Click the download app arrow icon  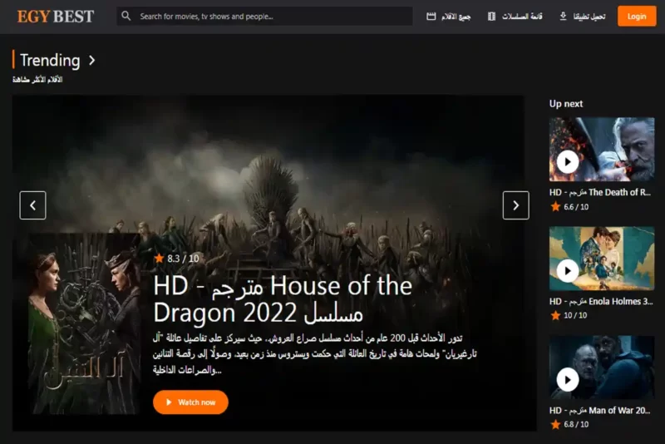[x=563, y=16]
